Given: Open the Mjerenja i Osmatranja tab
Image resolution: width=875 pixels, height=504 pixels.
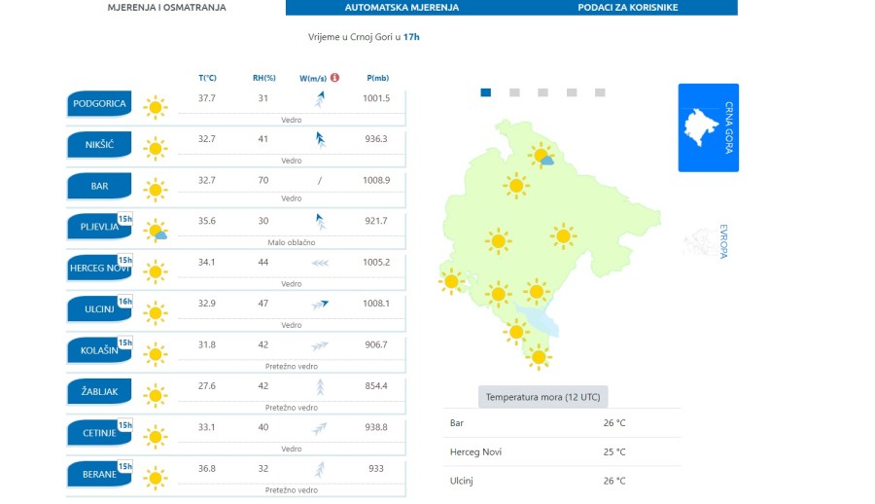Looking at the screenshot, I should click(166, 8).
